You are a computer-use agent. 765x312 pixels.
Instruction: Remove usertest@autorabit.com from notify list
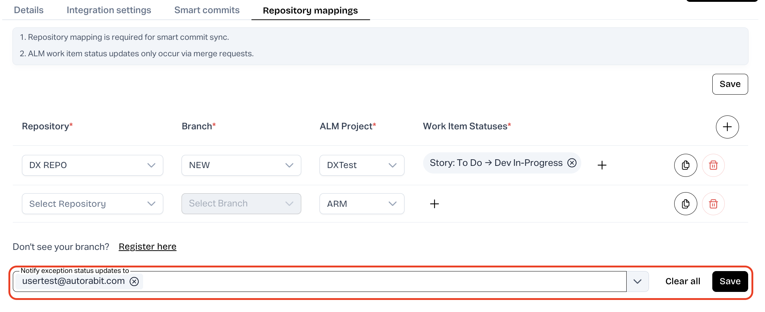(x=134, y=281)
